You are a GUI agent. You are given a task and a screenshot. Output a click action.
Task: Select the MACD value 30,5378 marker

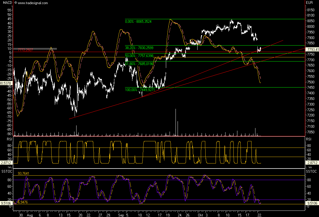point(6,83)
